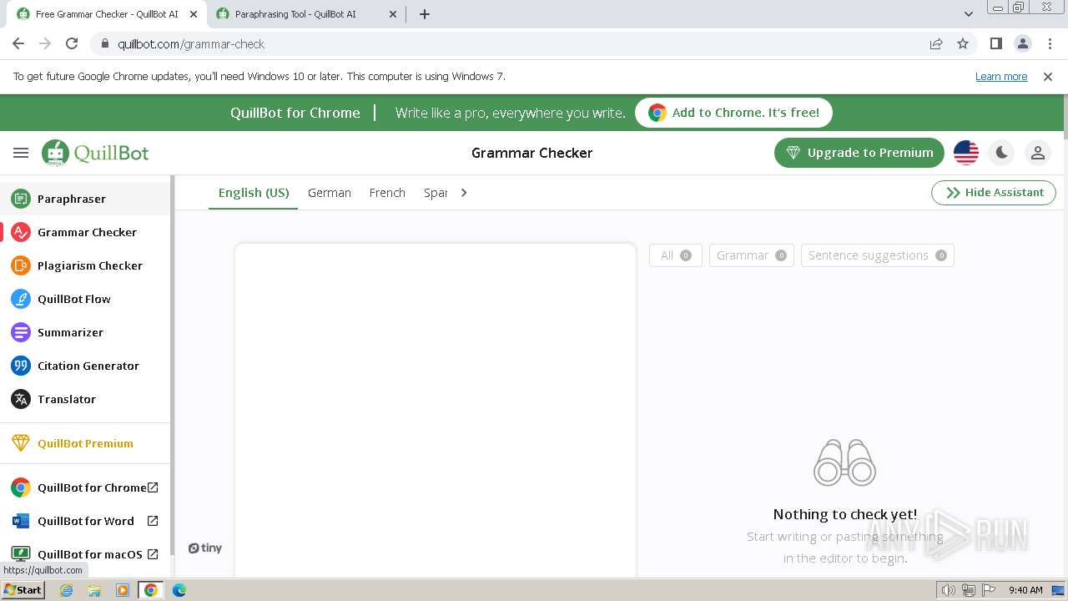
Task: Close the Free Grammar Checker tab
Action: pyautogui.click(x=193, y=14)
